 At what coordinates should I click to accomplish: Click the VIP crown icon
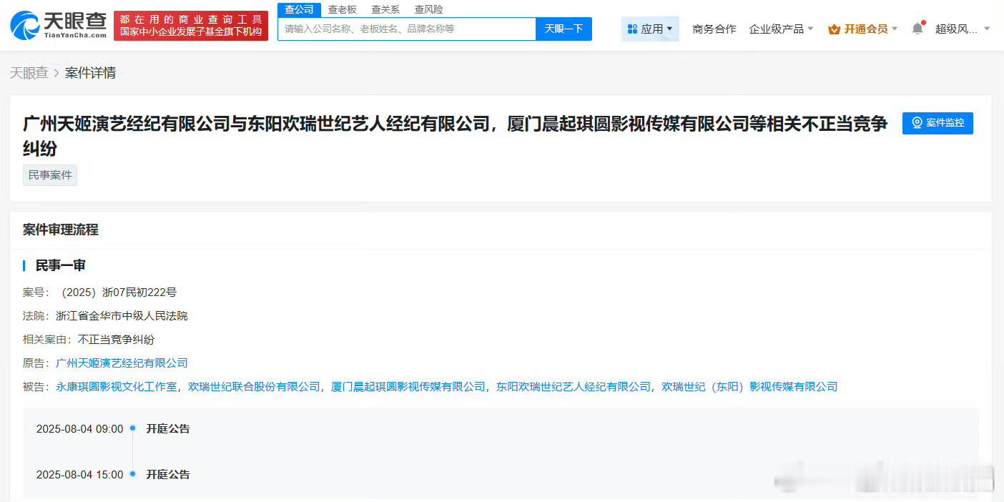click(x=834, y=29)
